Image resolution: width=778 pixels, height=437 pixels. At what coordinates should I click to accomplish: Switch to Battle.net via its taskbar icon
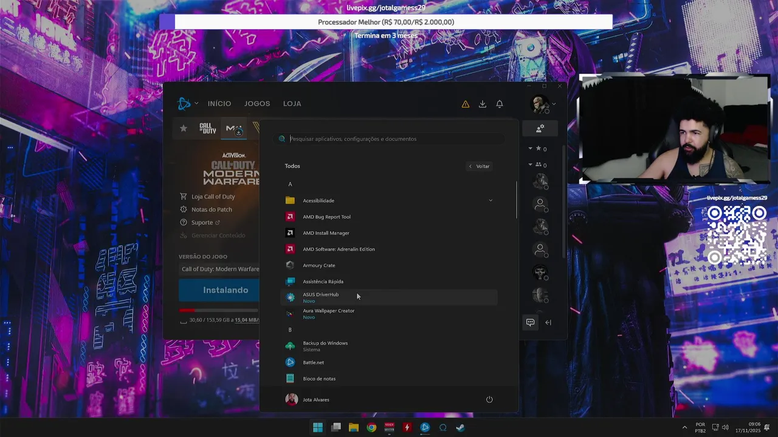click(425, 427)
